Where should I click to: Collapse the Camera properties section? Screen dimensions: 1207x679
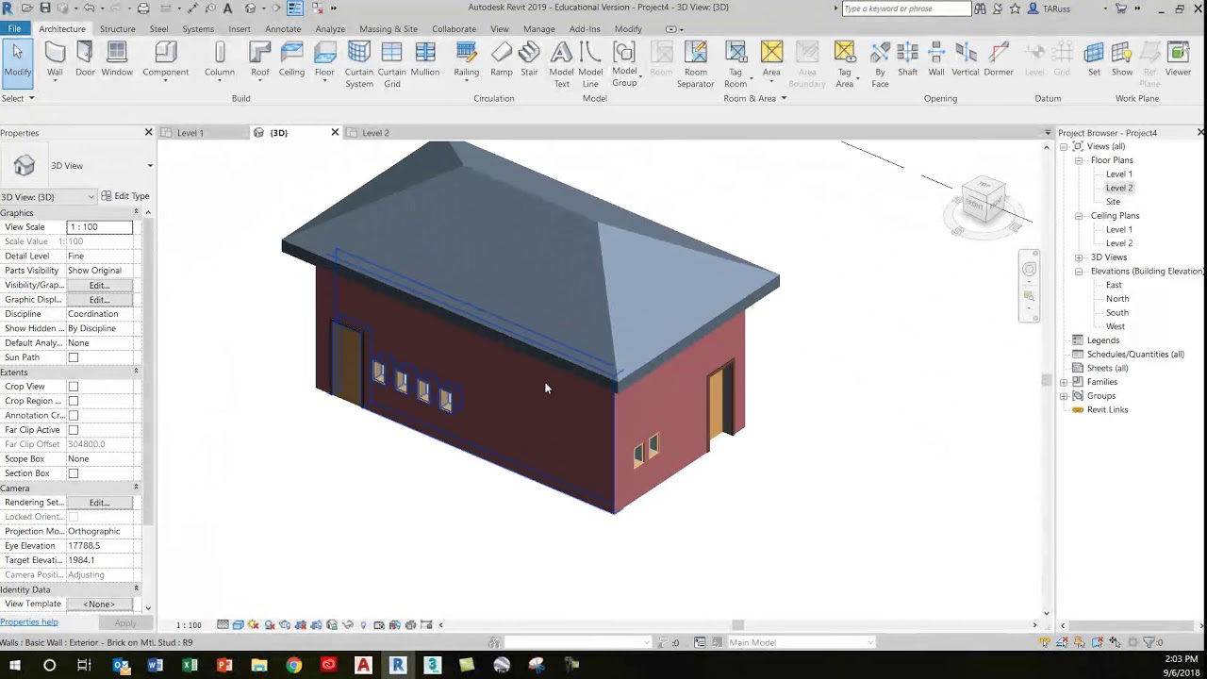(136, 488)
